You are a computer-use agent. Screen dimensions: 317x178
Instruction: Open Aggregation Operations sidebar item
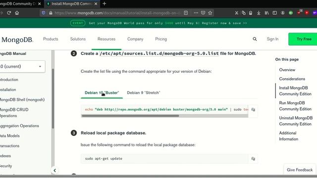click(19, 126)
